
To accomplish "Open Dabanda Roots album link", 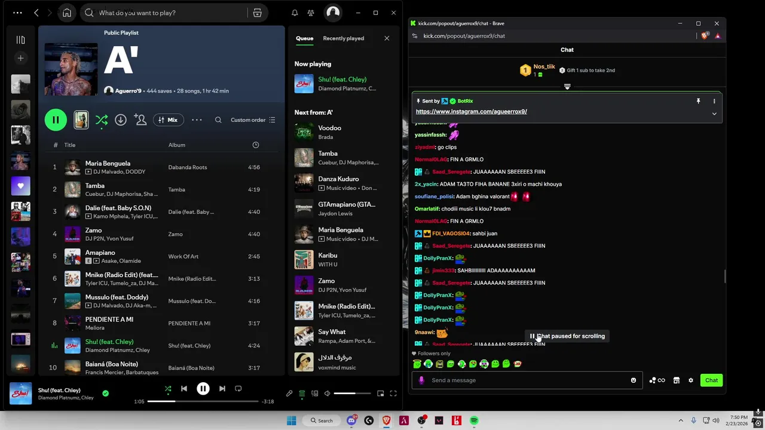I will tap(188, 167).
